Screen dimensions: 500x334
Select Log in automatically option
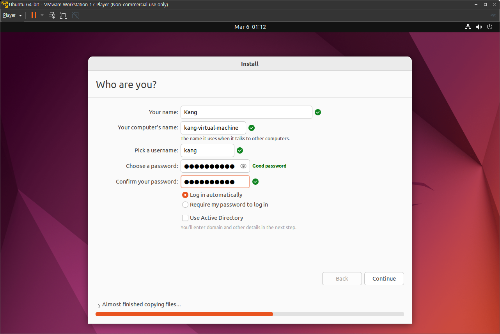tap(212, 195)
